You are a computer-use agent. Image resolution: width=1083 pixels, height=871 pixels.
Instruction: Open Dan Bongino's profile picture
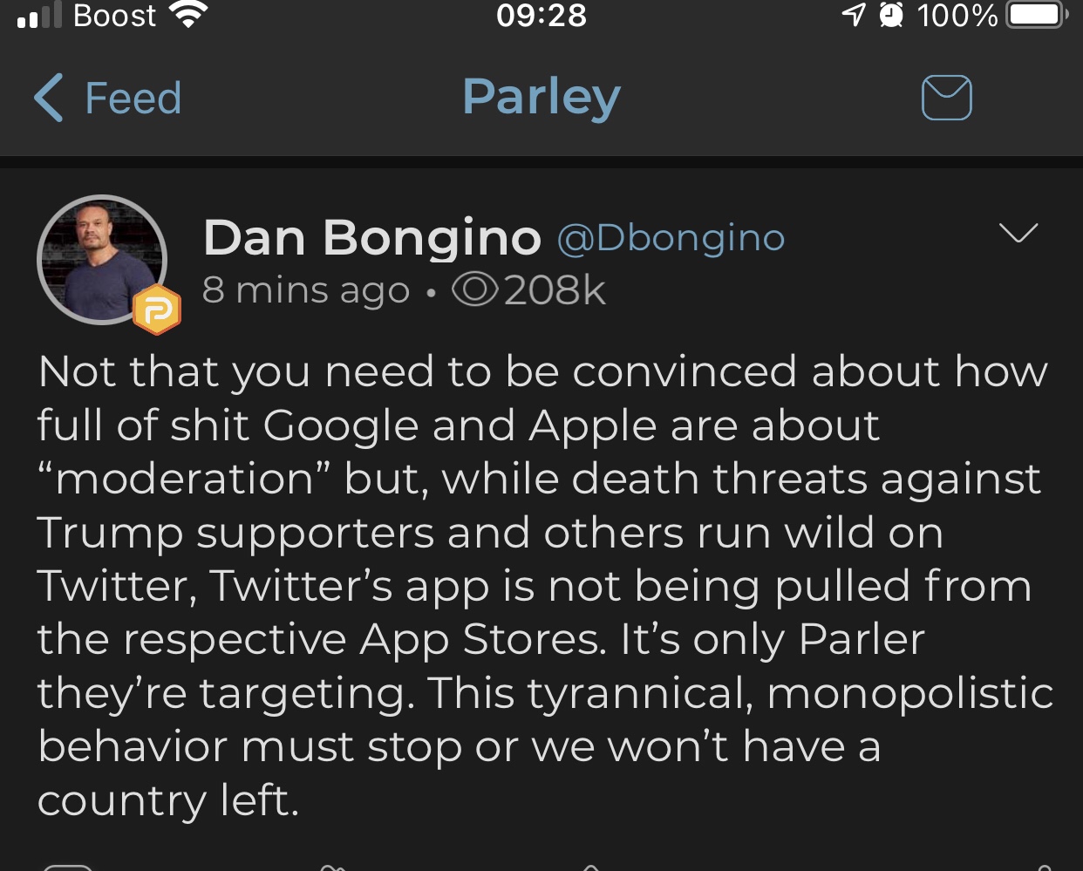click(x=101, y=259)
